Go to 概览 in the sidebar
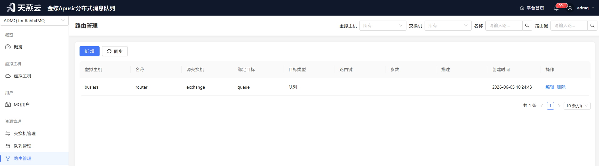 coord(18,47)
